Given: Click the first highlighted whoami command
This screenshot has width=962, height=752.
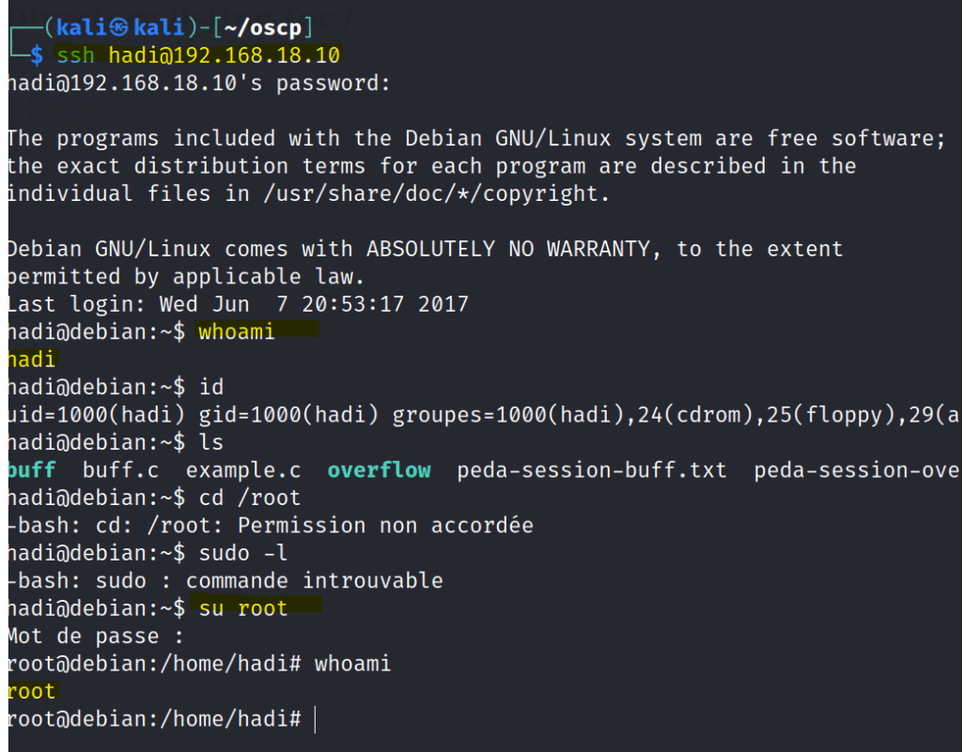Looking at the screenshot, I should [x=237, y=331].
